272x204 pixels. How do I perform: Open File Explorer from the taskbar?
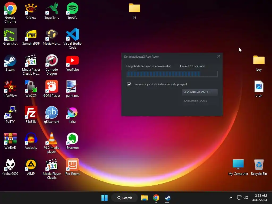[144, 198]
